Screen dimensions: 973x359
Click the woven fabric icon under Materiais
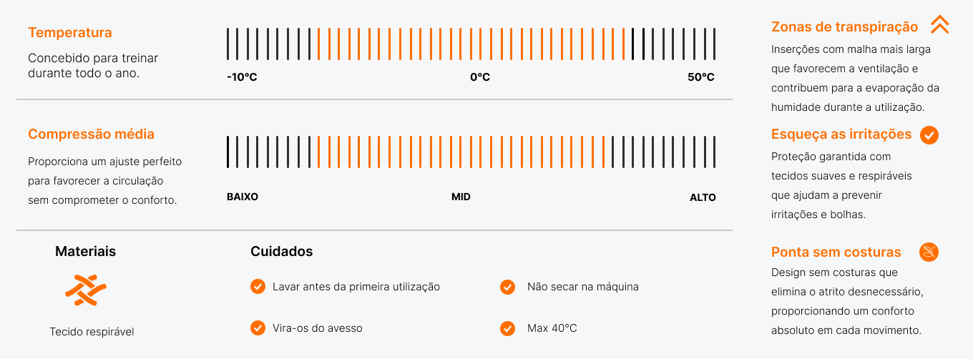tap(86, 290)
